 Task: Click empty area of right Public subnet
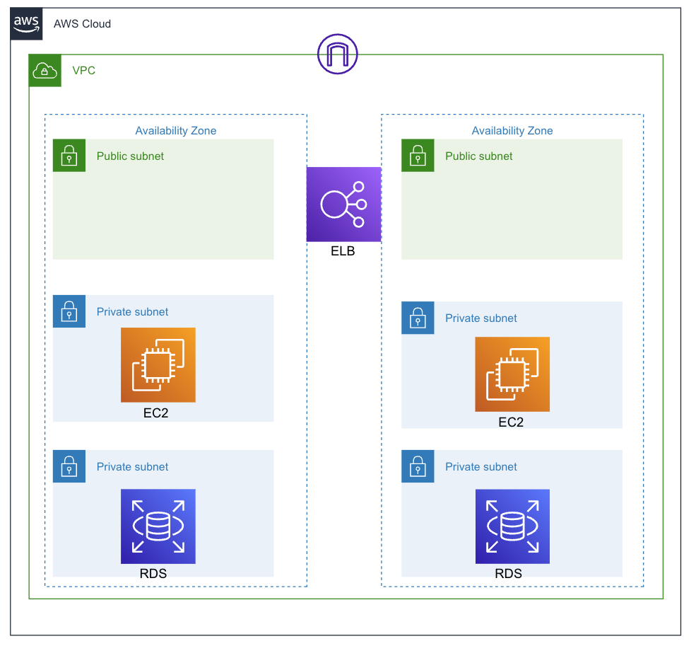click(x=512, y=212)
